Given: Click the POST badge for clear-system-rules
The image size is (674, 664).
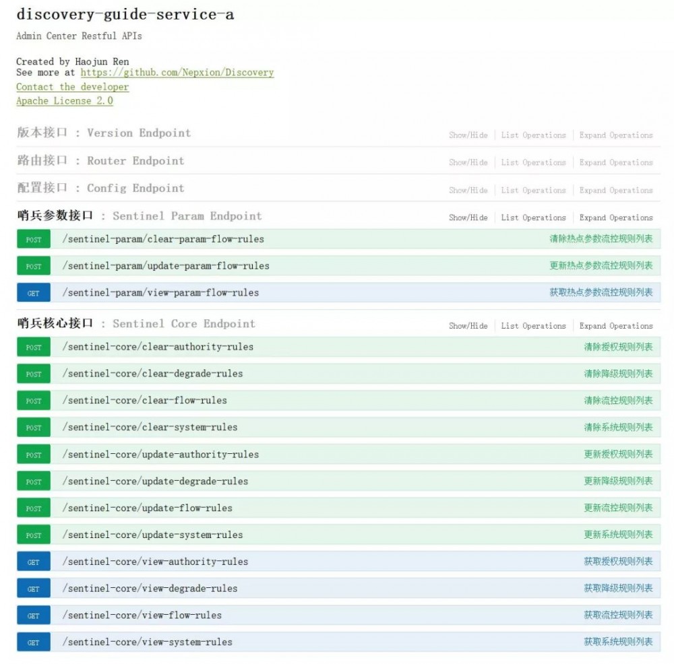Looking at the screenshot, I should 33,427.
